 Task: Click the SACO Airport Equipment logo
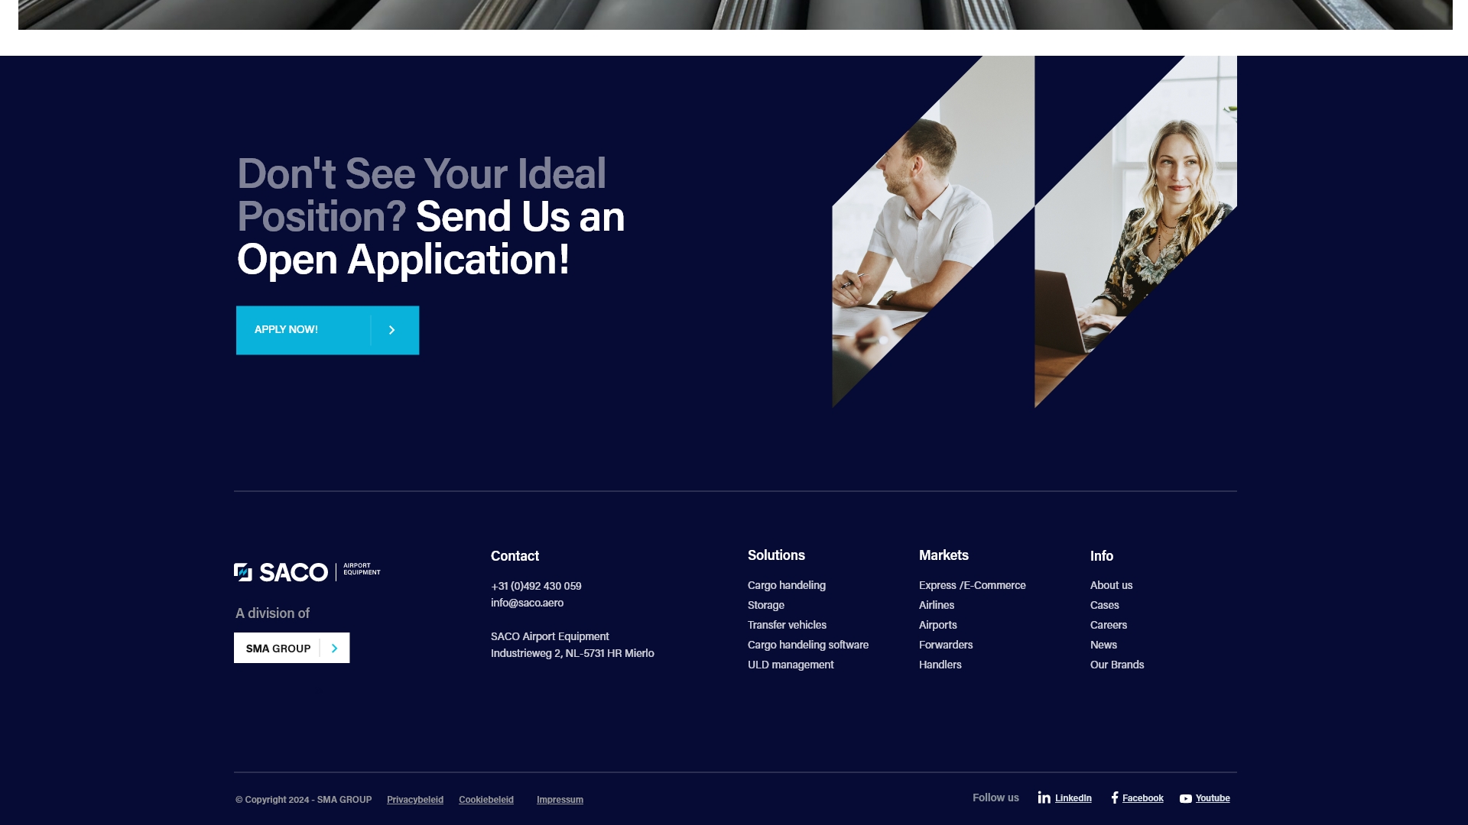tap(307, 572)
